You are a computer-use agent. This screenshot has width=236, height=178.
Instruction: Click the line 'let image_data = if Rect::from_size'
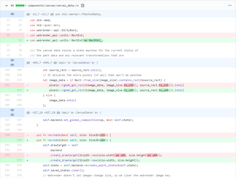(x=104, y=80)
